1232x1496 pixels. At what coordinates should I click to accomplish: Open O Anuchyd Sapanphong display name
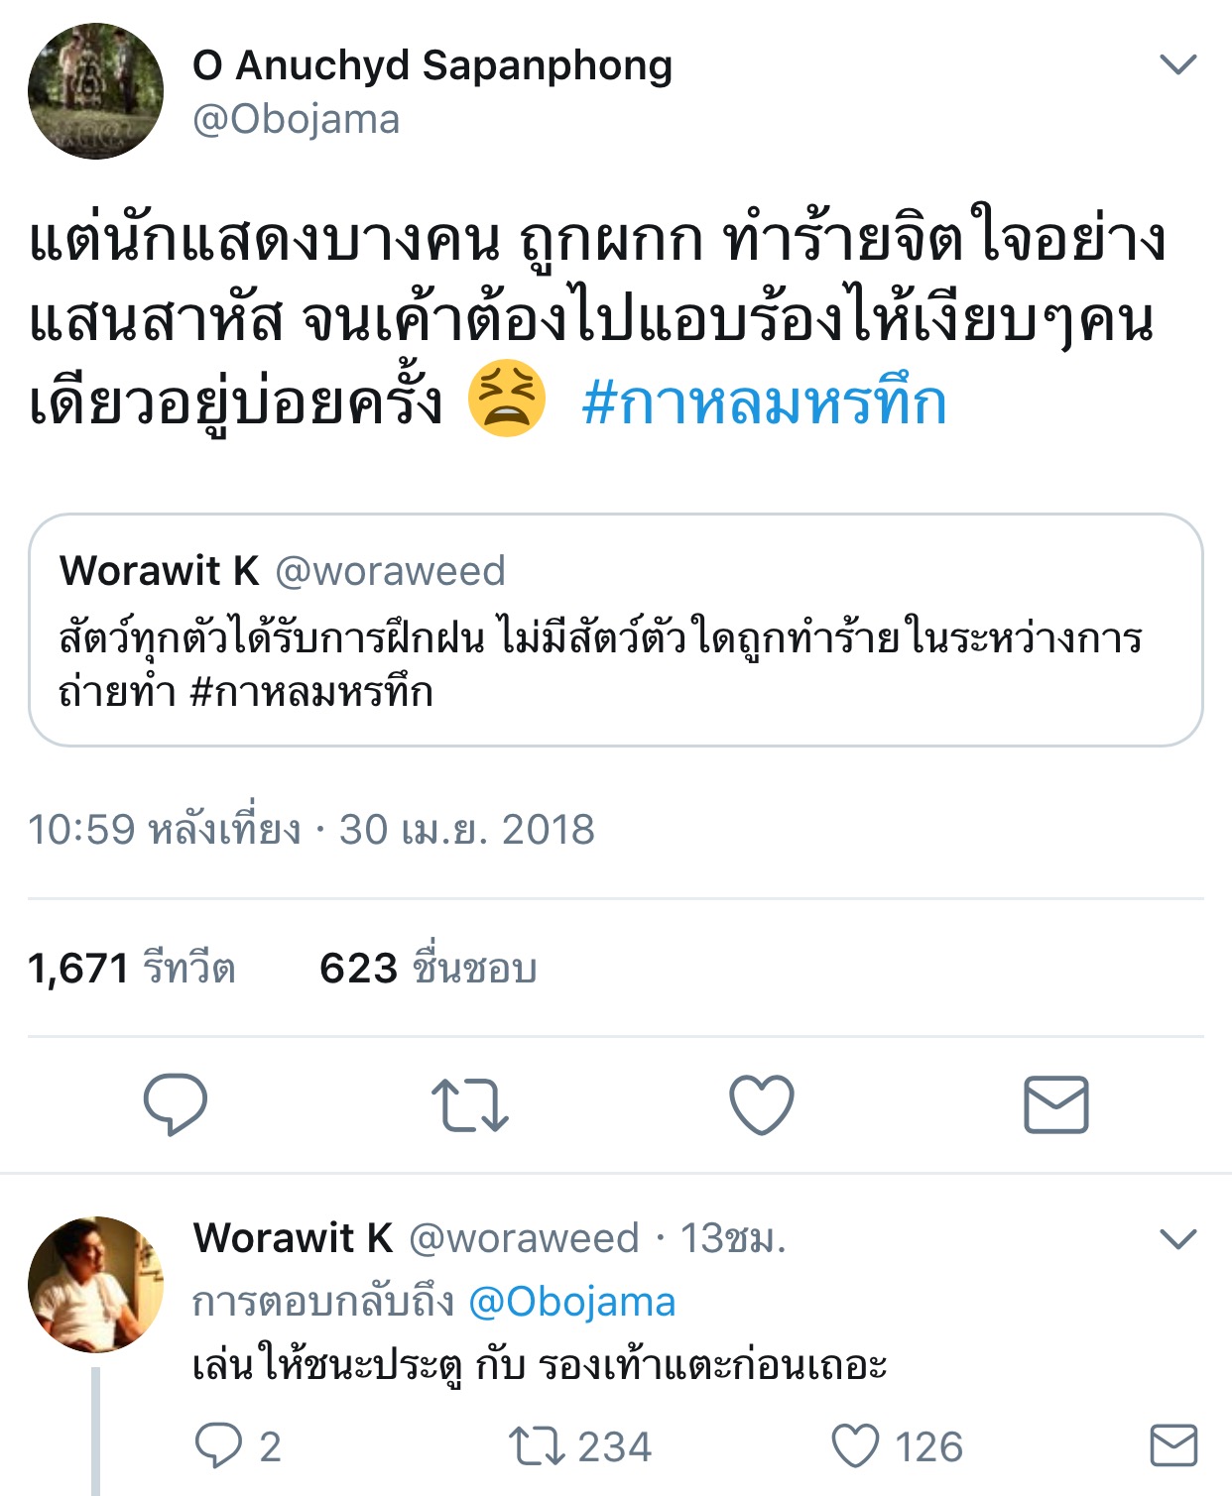(x=432, y=65)
